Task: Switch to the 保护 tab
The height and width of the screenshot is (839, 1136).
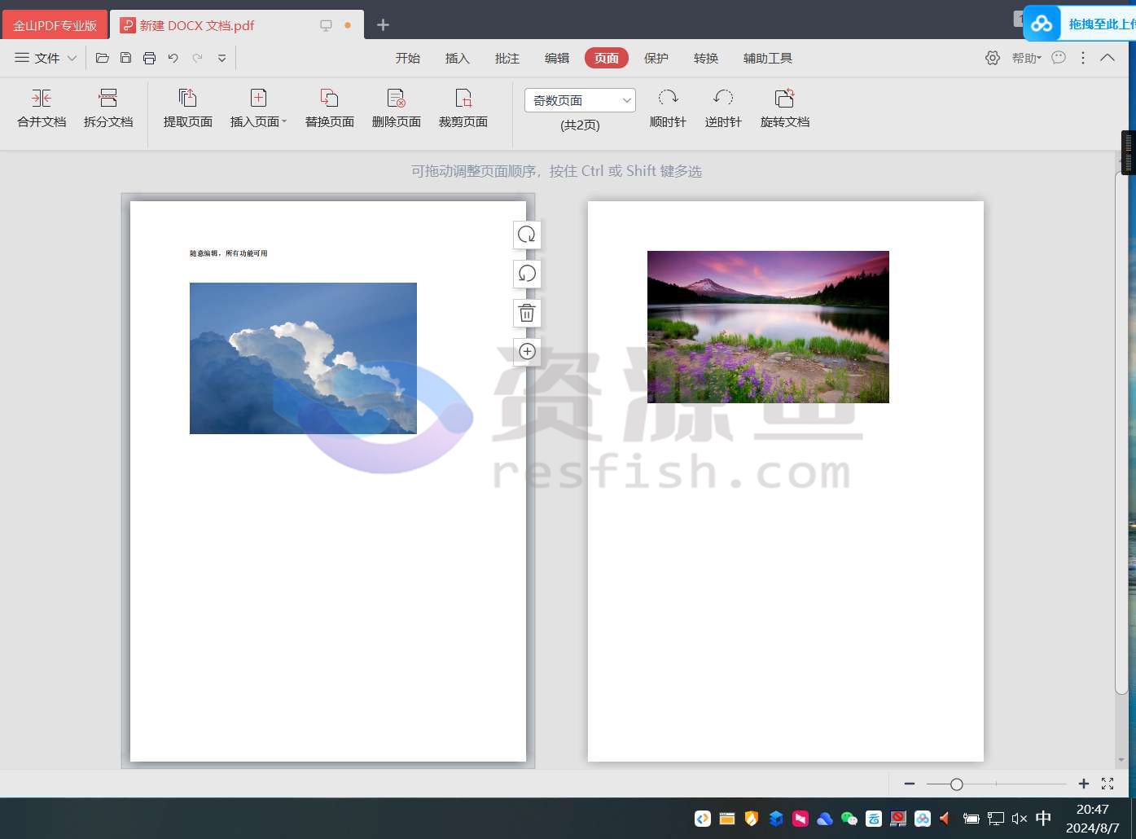Action: (x=656, y=58)
